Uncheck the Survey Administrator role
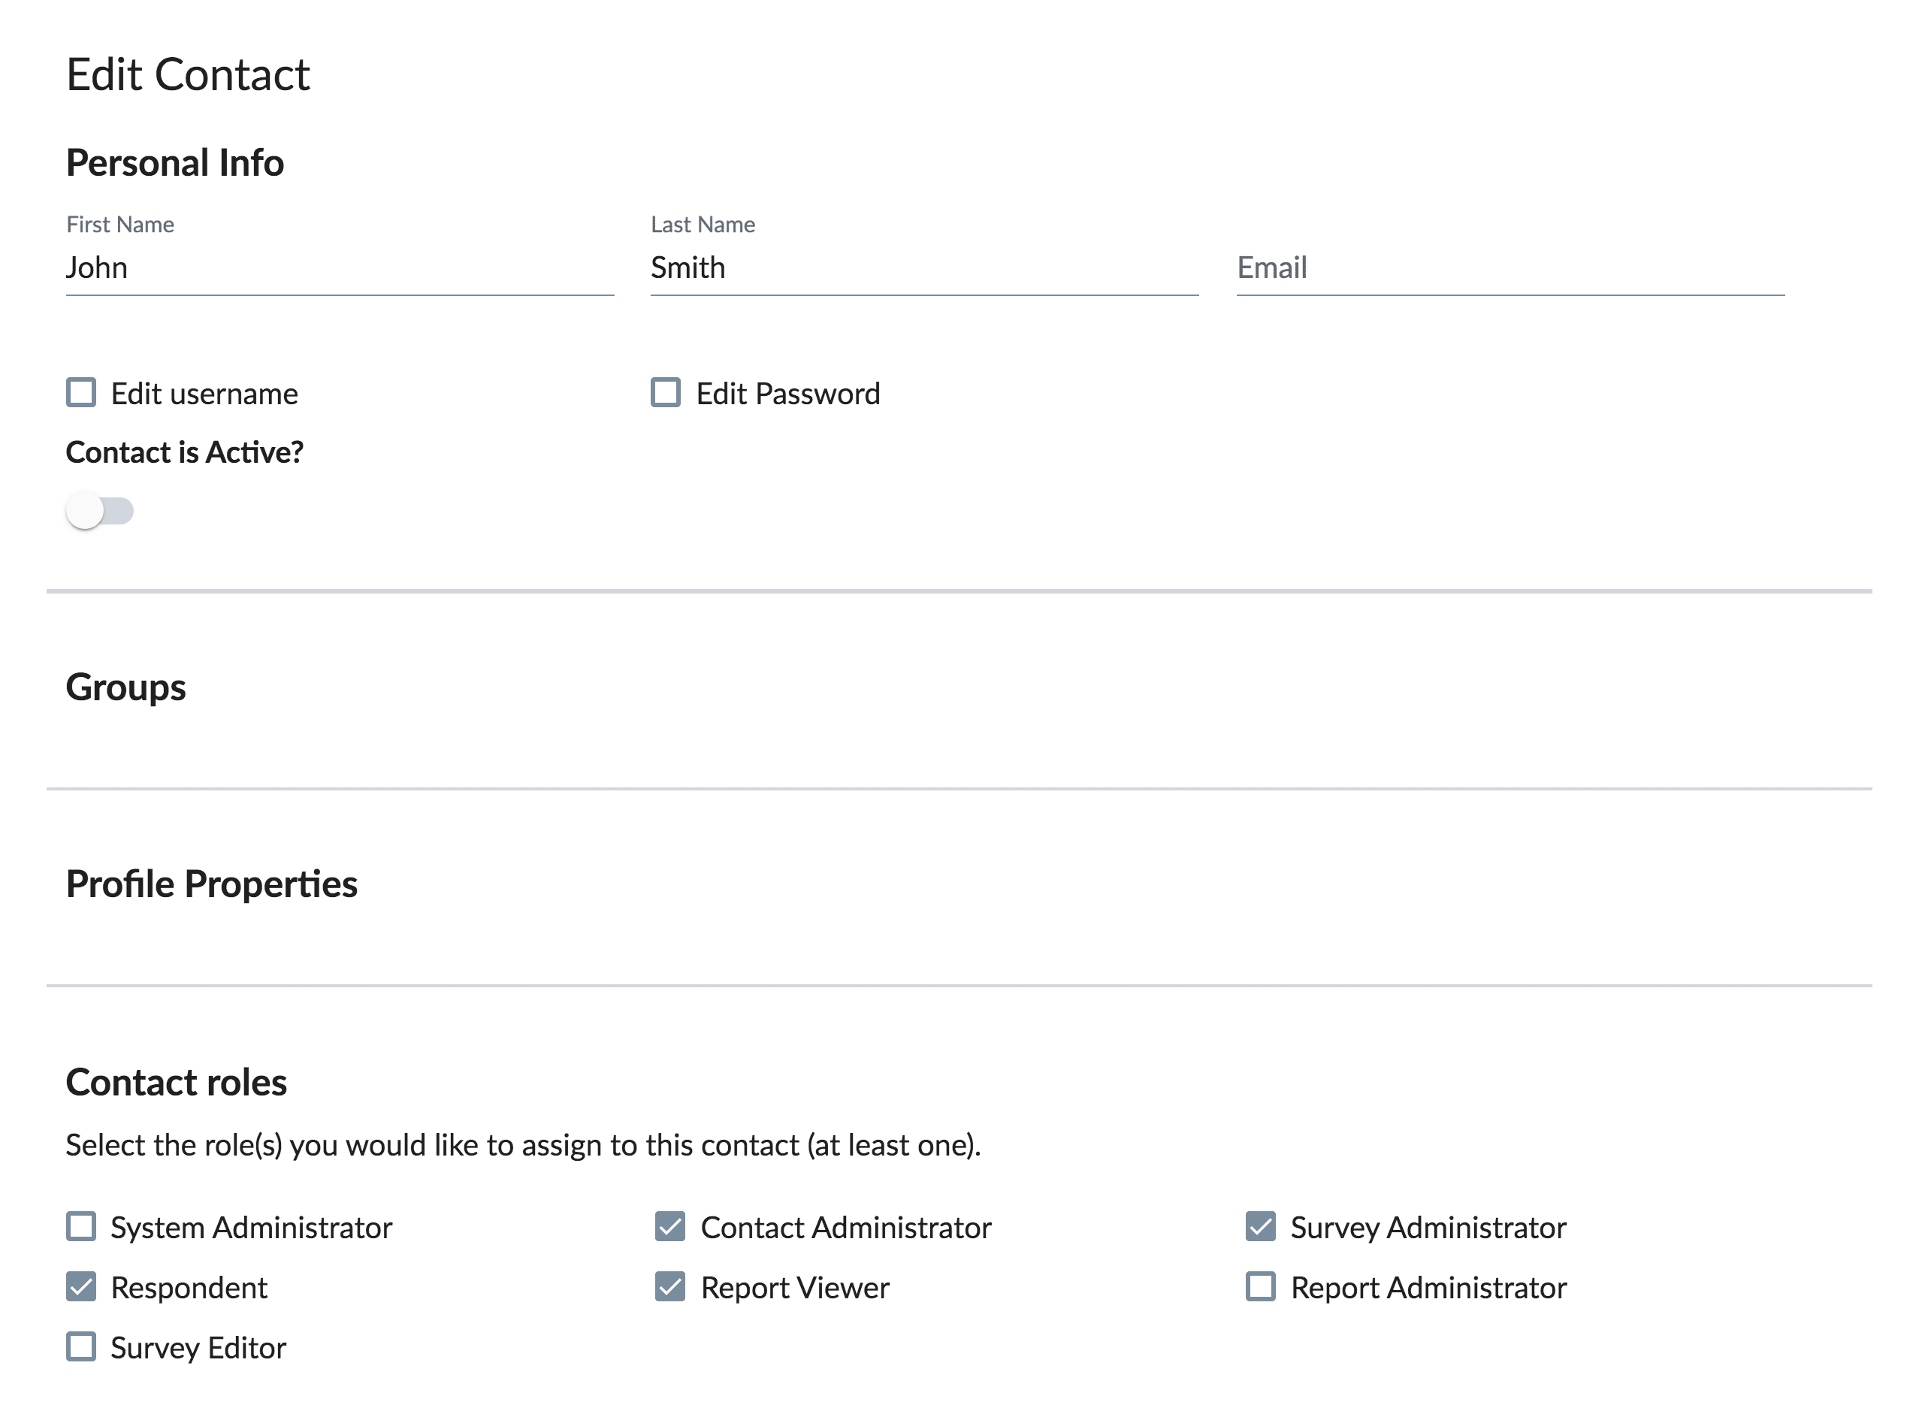This screenshot has height=1408, width=1919. coord(1260,1226)
